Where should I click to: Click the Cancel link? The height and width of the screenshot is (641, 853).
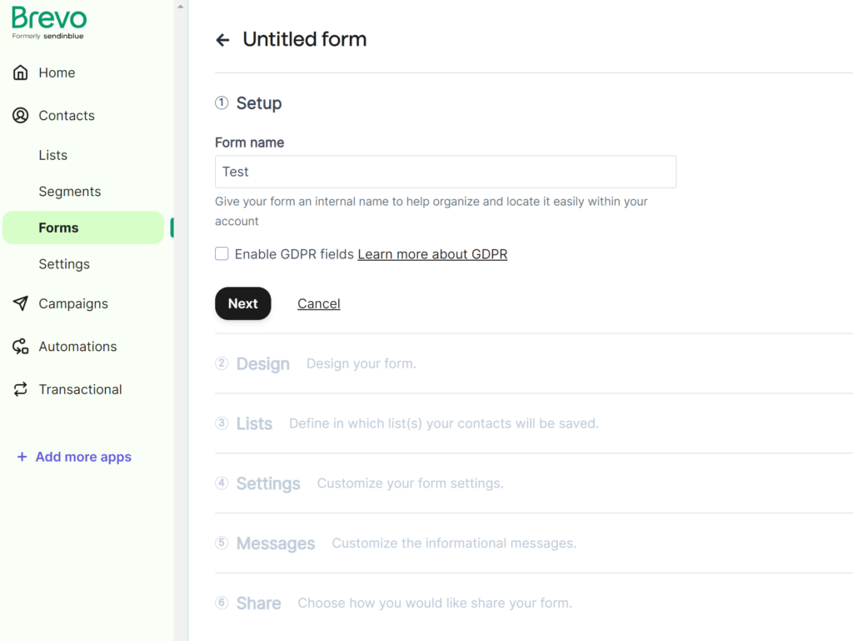pos(319,303)
